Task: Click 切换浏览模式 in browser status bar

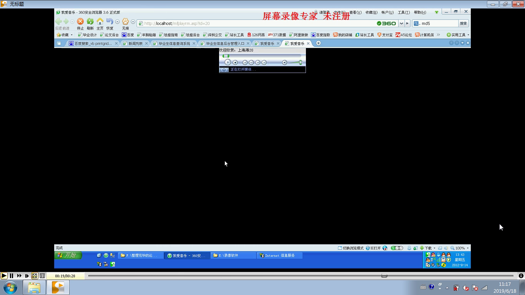Action: point(351,248)
